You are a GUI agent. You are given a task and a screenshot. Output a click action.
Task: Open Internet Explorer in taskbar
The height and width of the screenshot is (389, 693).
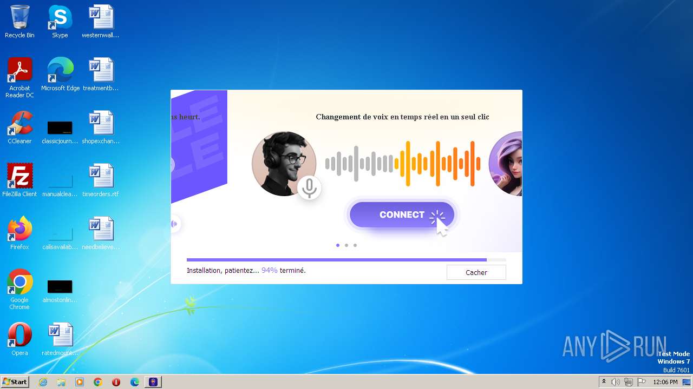(x=43, y=382)
